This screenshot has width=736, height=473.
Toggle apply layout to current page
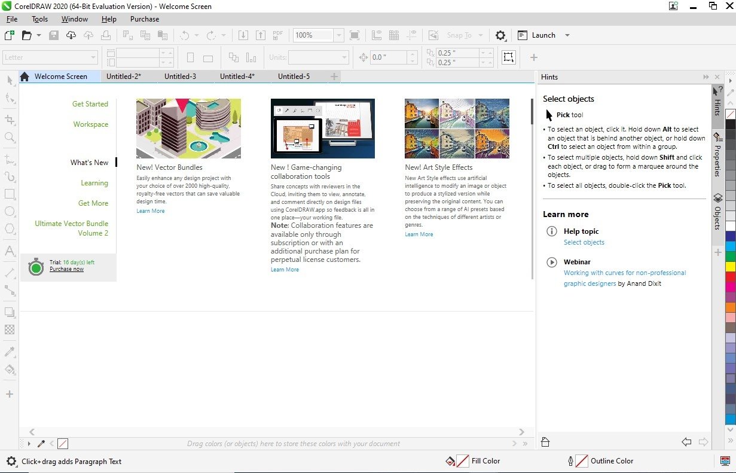pos(251,58)
